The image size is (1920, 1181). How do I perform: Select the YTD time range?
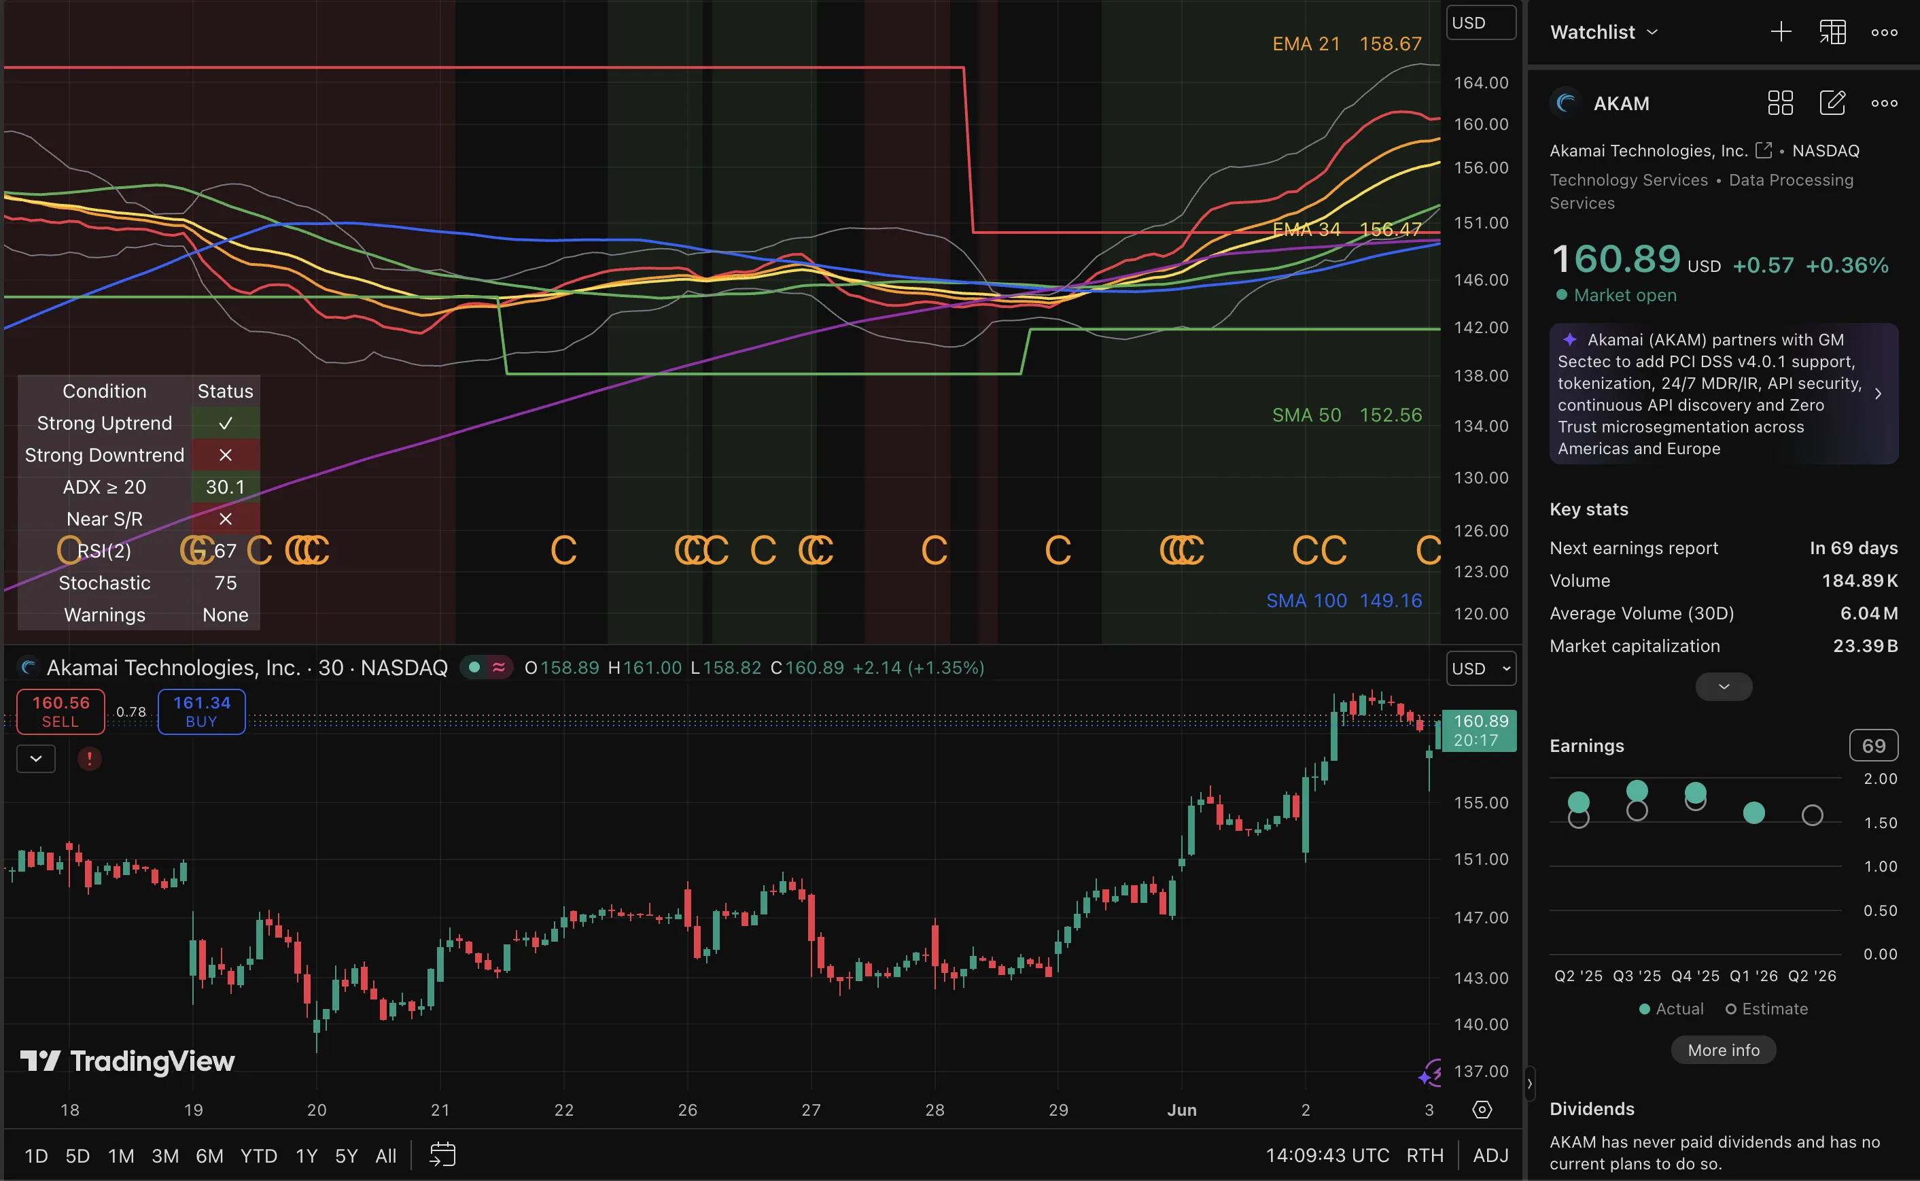(x=258, y=1155)
